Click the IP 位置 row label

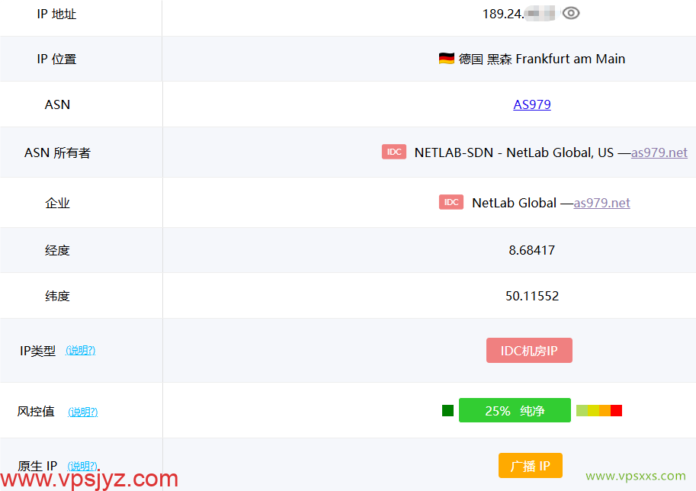click(x=57, y=59)
